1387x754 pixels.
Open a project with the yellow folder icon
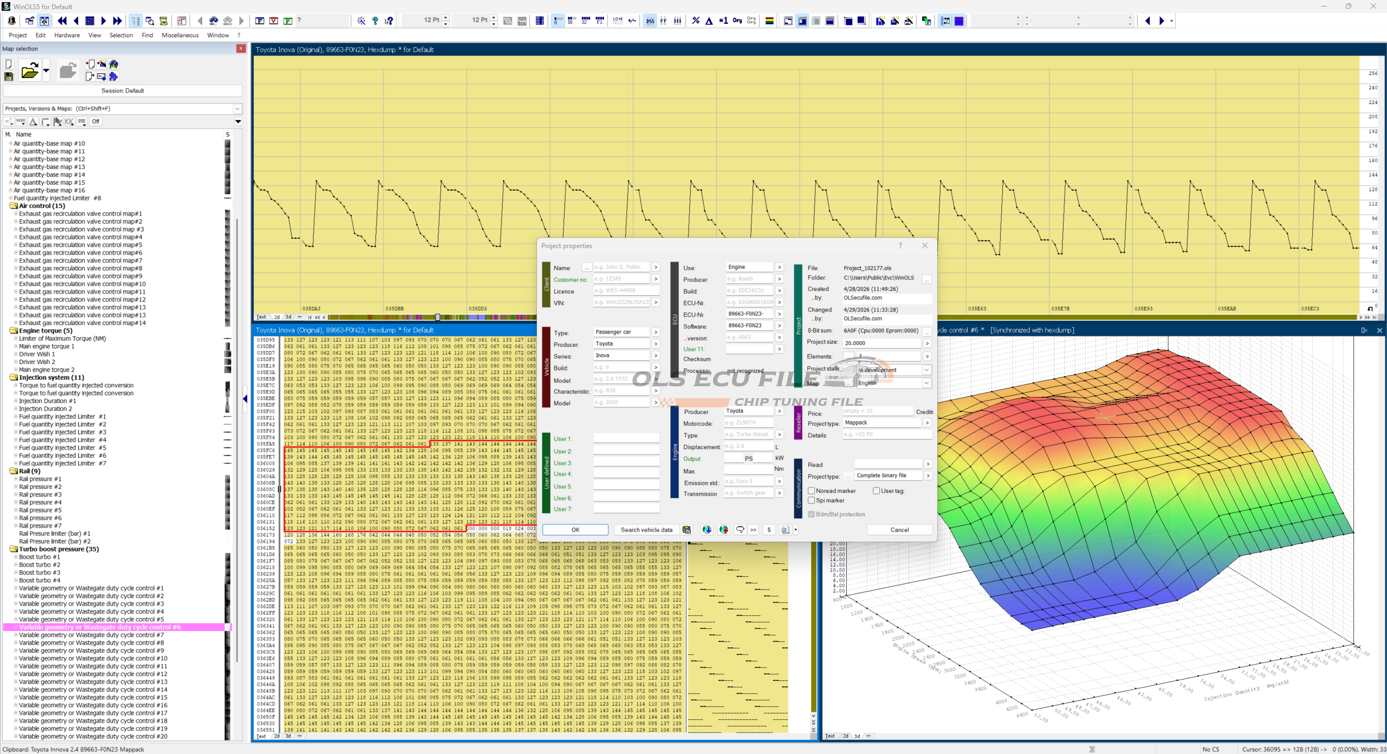coord(29,70)
